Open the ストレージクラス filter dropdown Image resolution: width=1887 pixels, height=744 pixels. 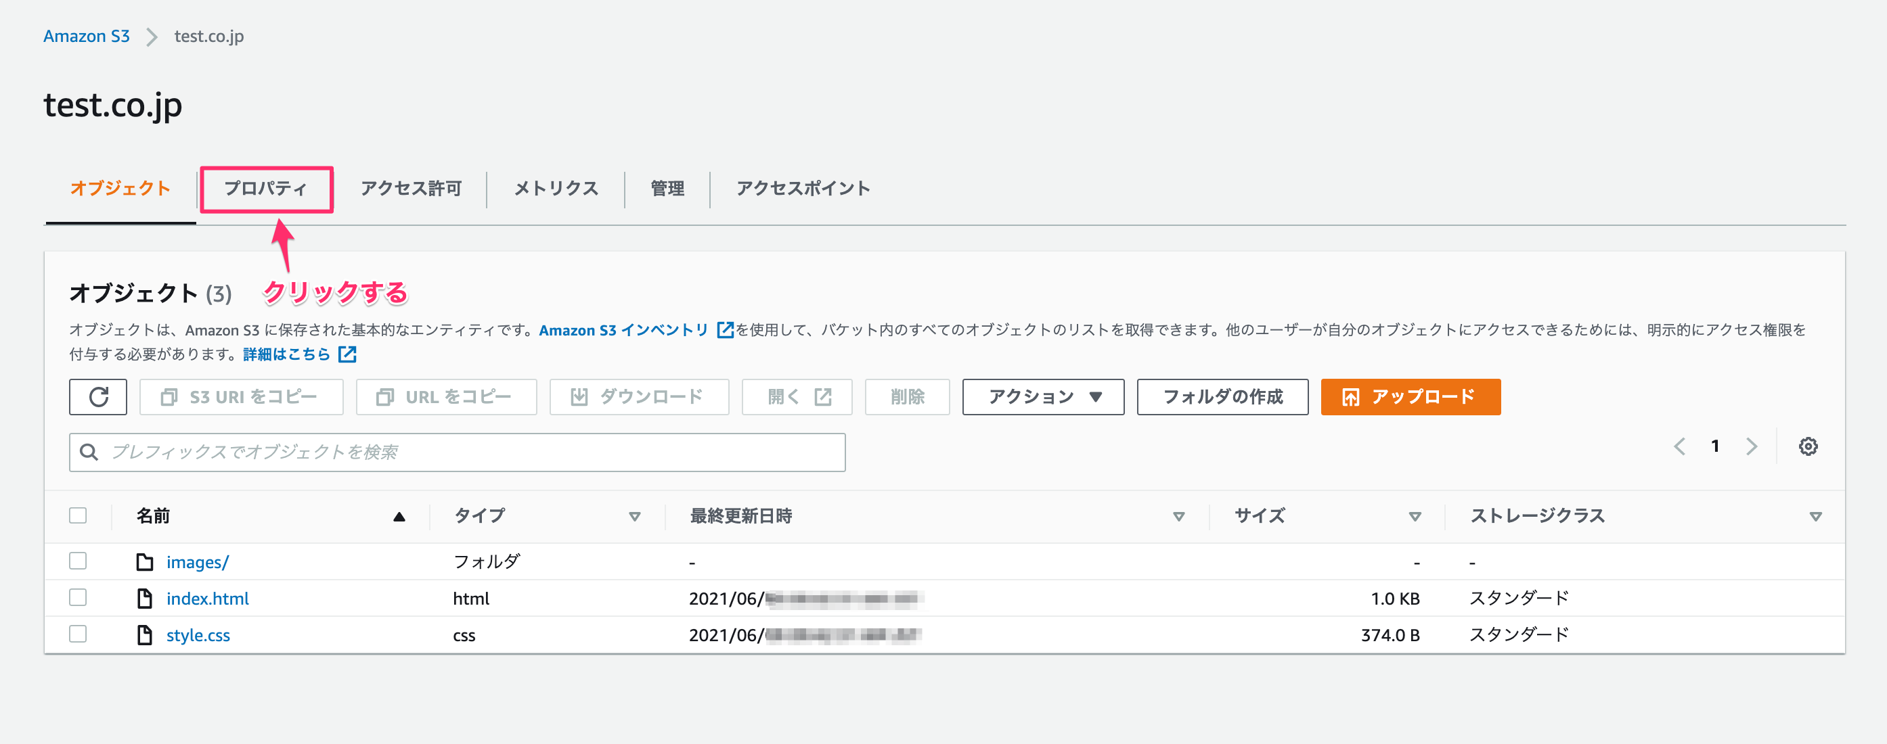pos(1815,516)
